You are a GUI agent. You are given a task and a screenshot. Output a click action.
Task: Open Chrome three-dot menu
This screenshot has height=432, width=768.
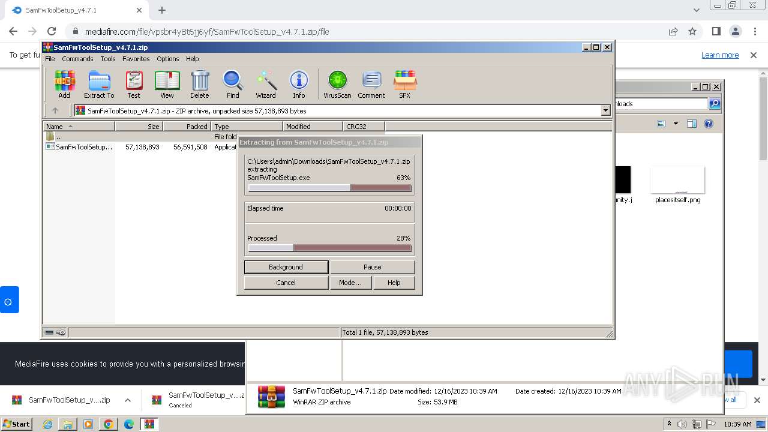(755, 31)
